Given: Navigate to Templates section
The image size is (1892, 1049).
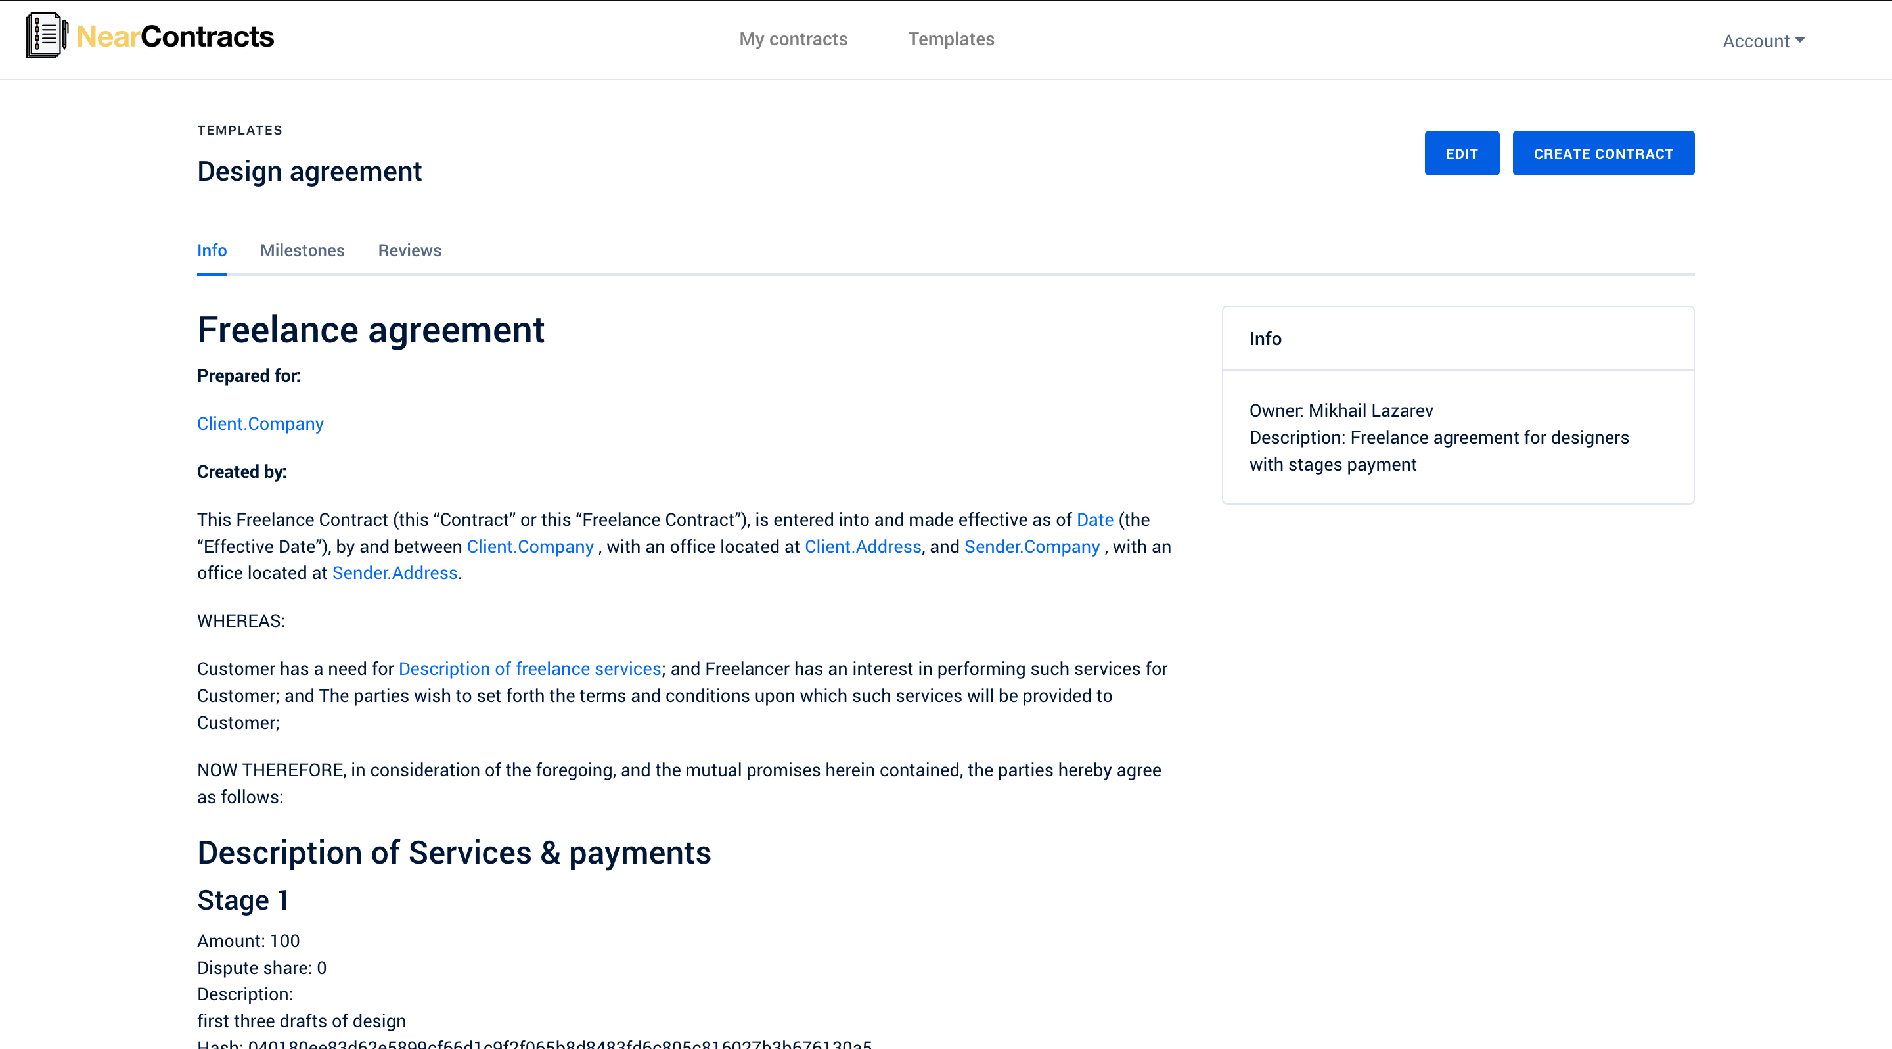Looking at the screenshot, I should tap(951, 39).
